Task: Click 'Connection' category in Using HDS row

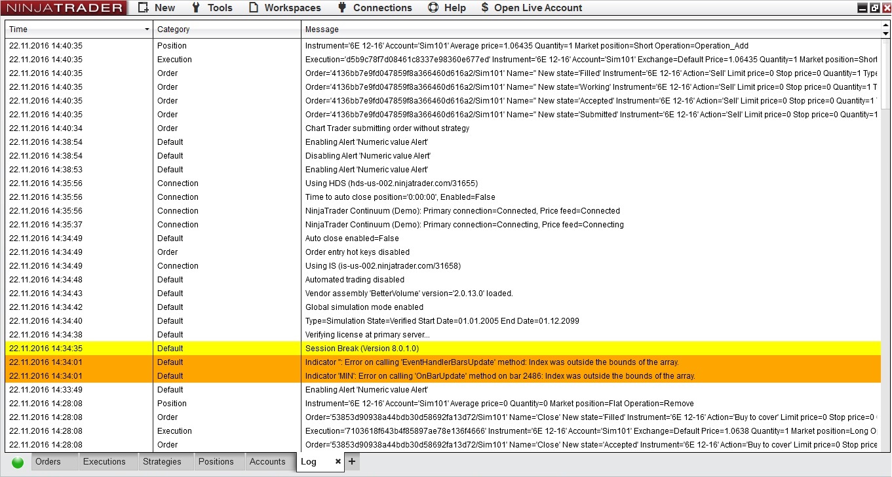Action: coord(178,183)
